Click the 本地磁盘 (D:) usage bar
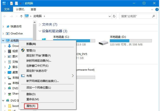 (131, 41)
